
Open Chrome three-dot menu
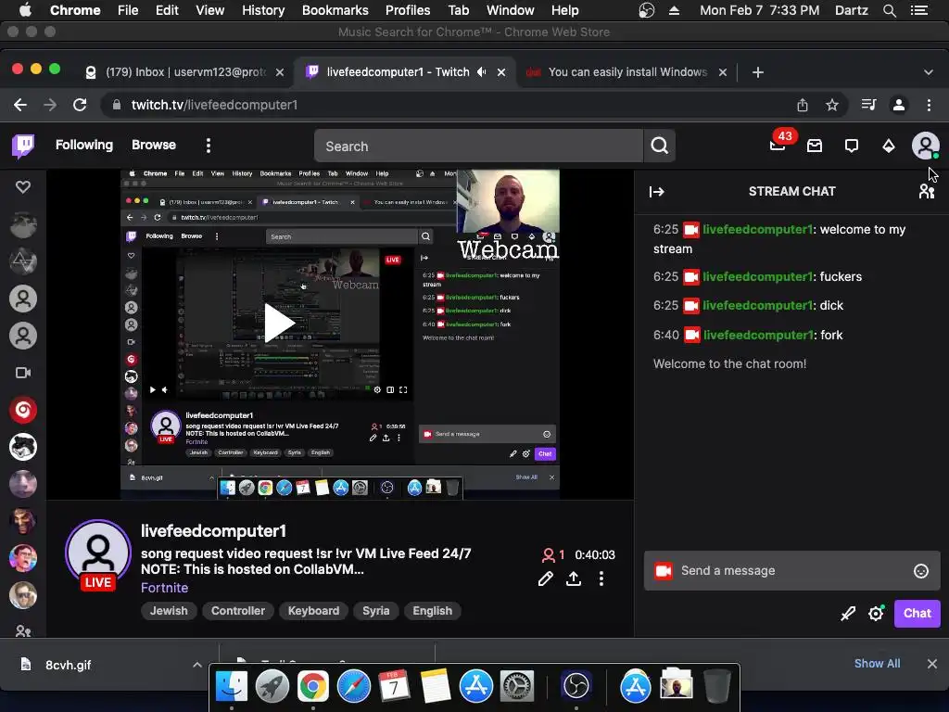coord(929,106)
